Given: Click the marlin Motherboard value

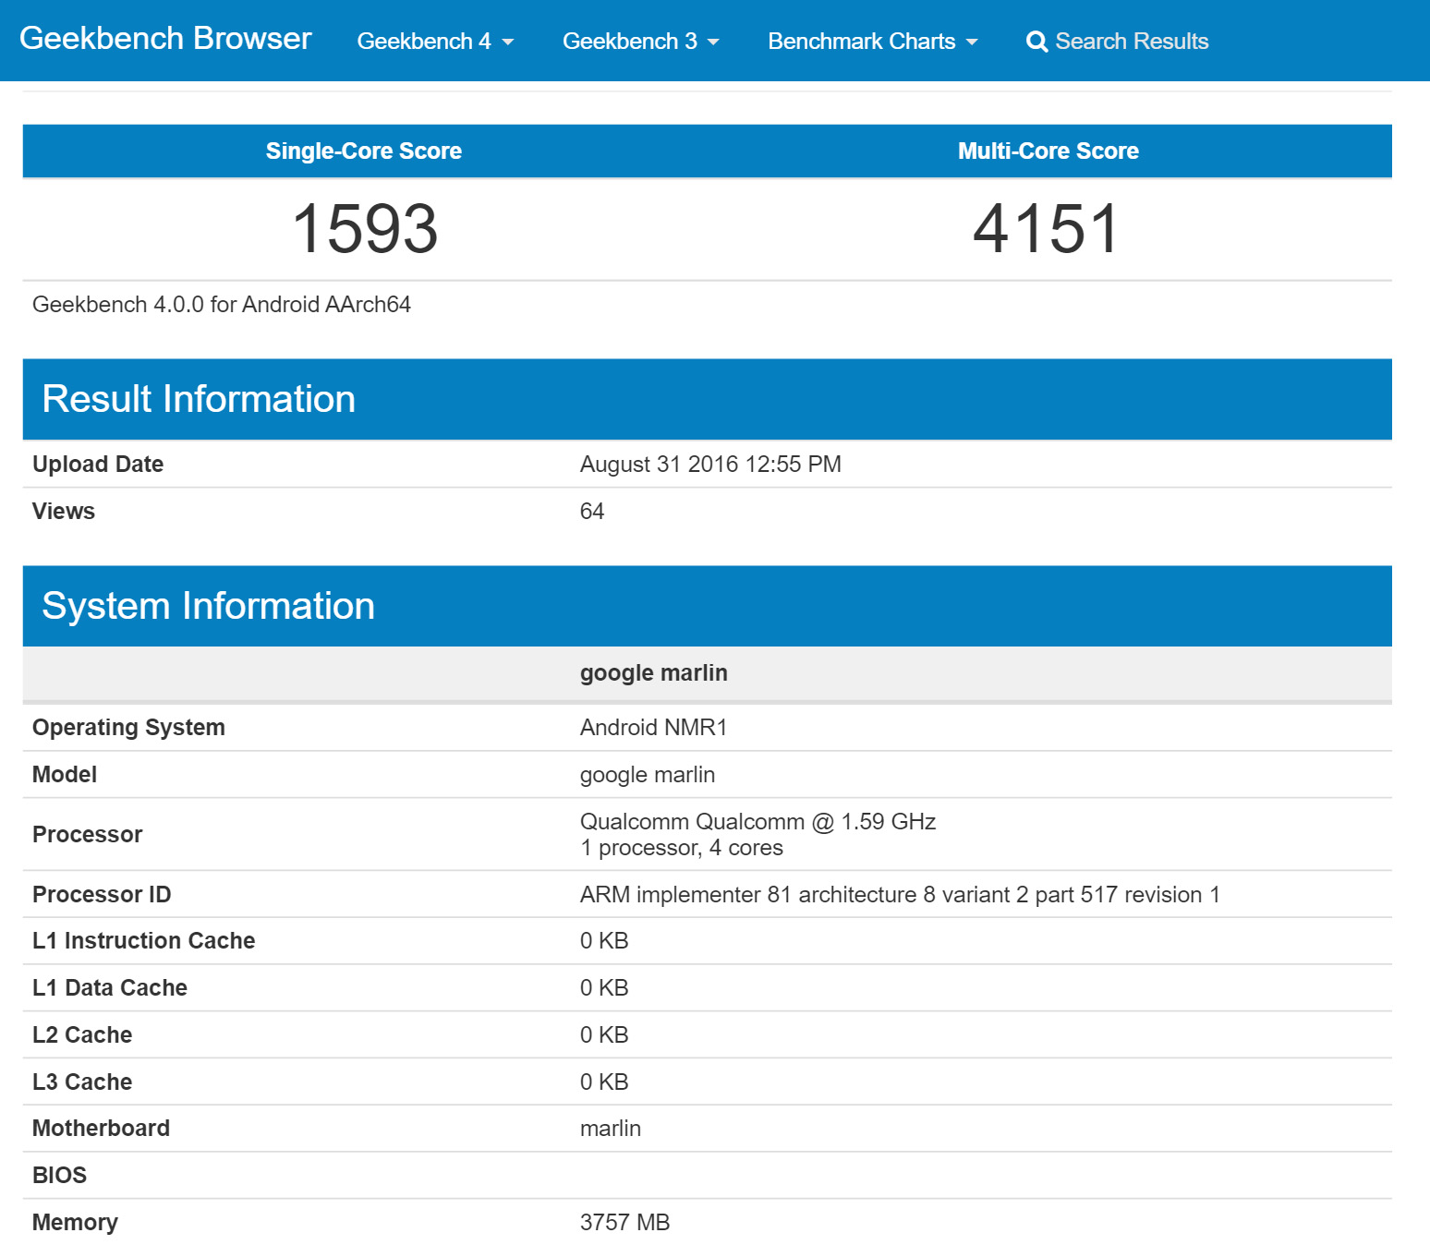Looking at the screenshot, I should click(611, 1129).
